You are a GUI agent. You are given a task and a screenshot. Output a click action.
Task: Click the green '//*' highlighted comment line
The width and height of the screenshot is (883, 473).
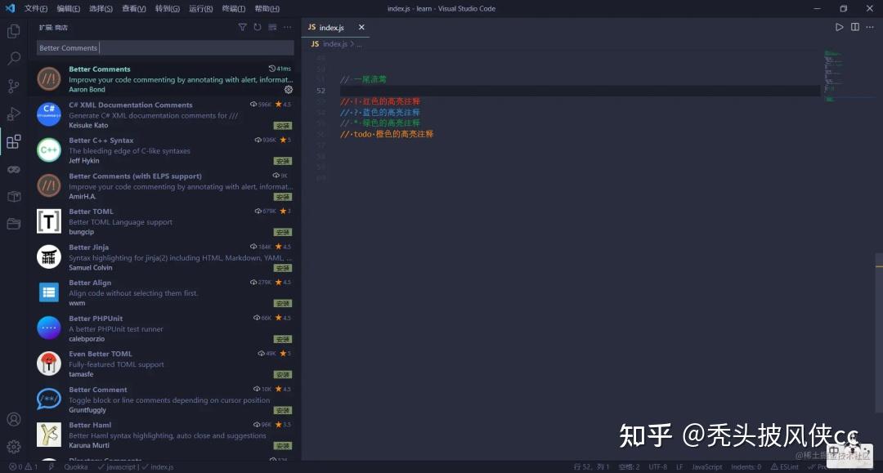coord(380,123)
